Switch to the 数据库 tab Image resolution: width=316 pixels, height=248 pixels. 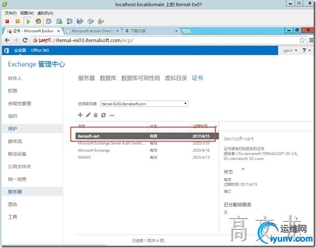coord(108,78)
